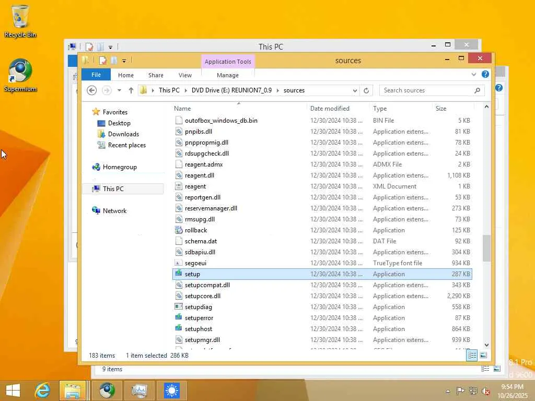Click the scrollbar up arrow
The image size is (535, 401).
[x=486, y=107]
